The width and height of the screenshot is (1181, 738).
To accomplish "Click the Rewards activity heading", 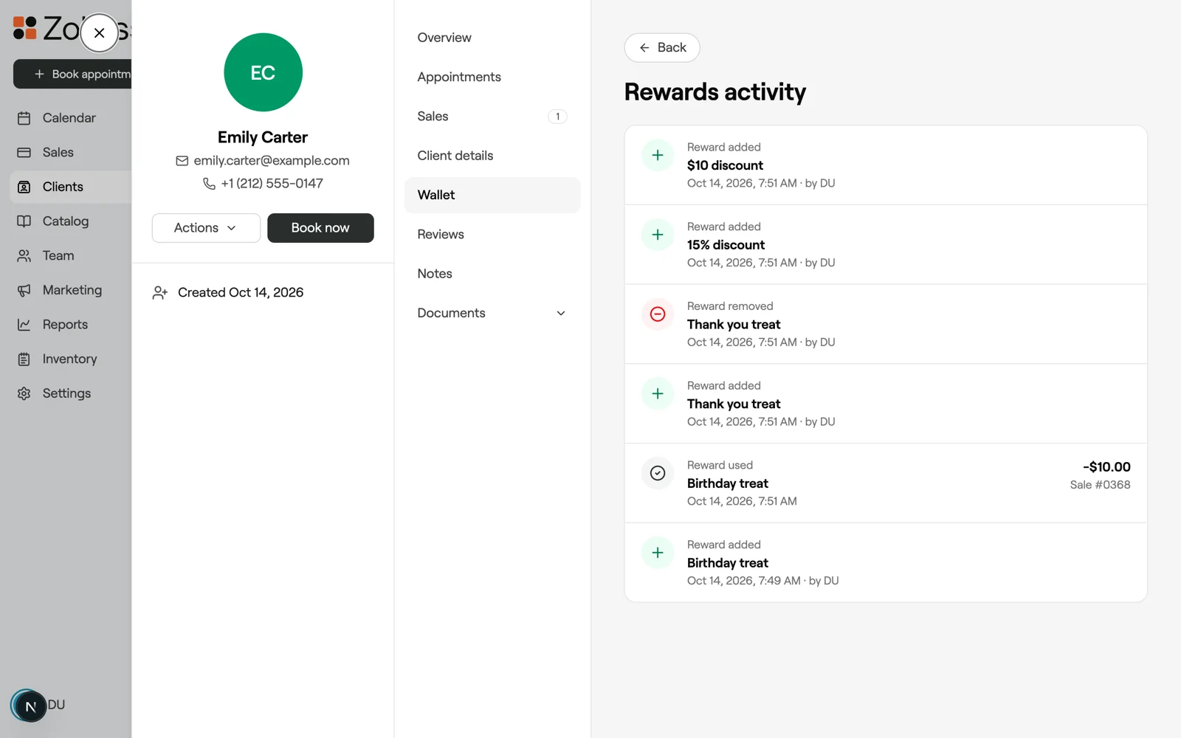I will coord(715,92).
